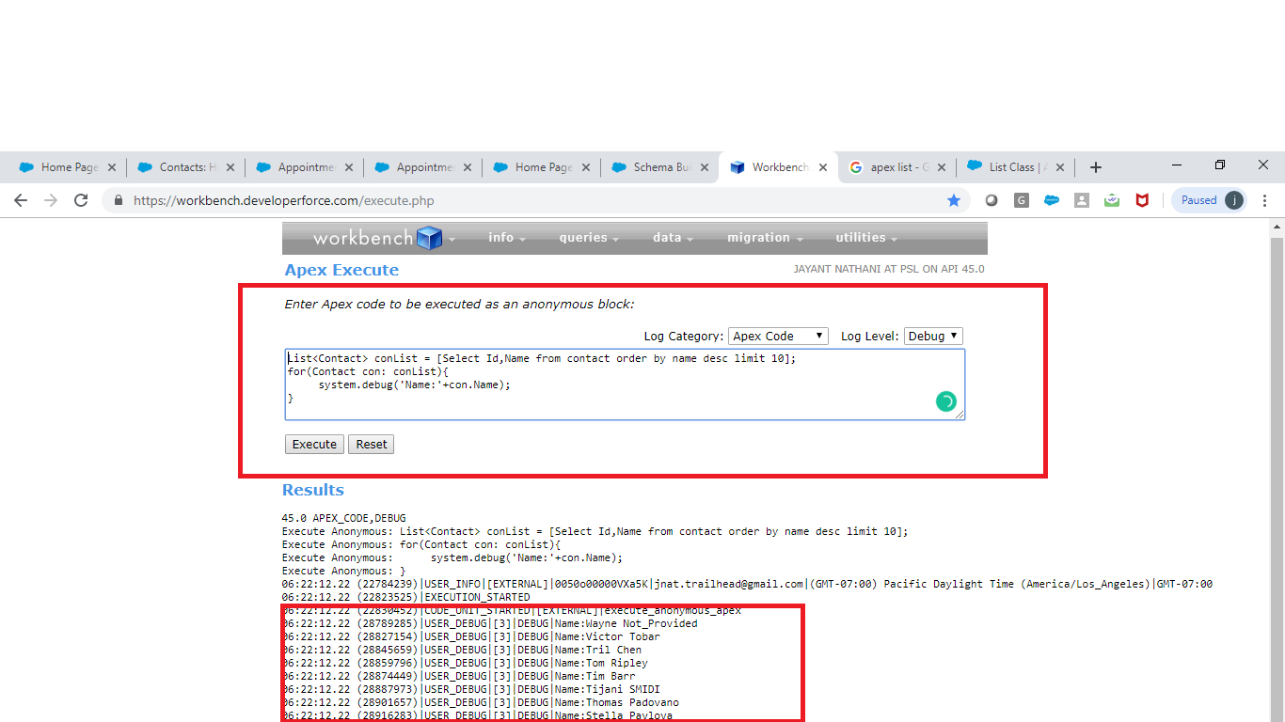Click the 'Name:Tril Chen' debug line

pos(462,650)
